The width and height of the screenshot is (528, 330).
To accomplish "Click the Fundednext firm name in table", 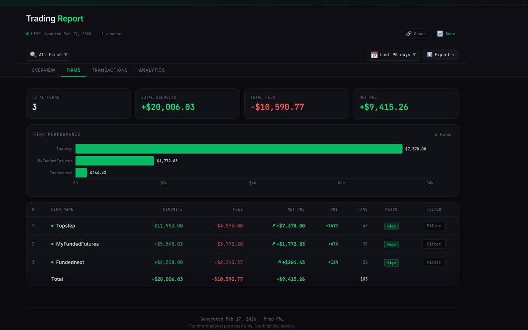I will point(70,262).
